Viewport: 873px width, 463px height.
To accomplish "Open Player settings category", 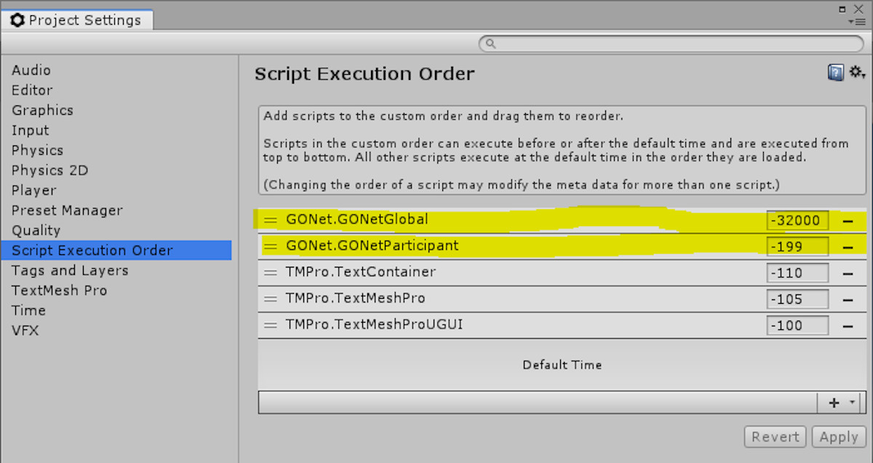I will coord(34,190).
